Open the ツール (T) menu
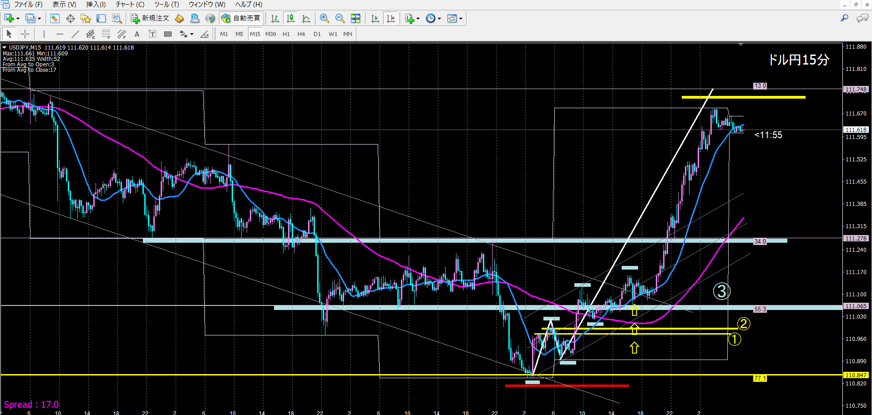 [x=166, y=5]
